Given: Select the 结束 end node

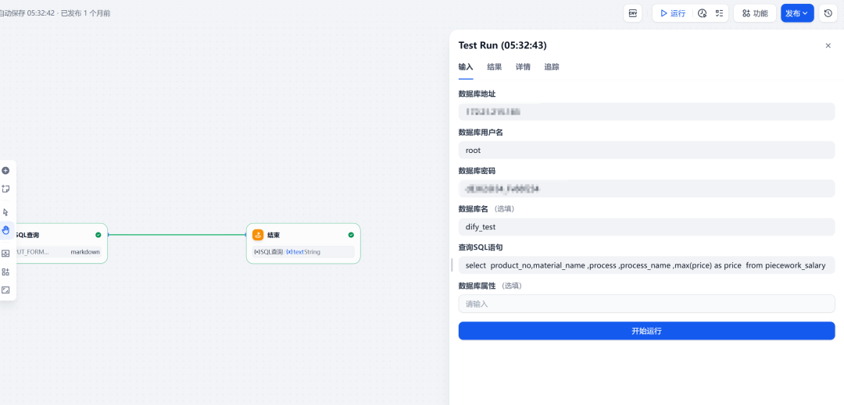Looking at the screenshot, I should [x=303, y=243].
